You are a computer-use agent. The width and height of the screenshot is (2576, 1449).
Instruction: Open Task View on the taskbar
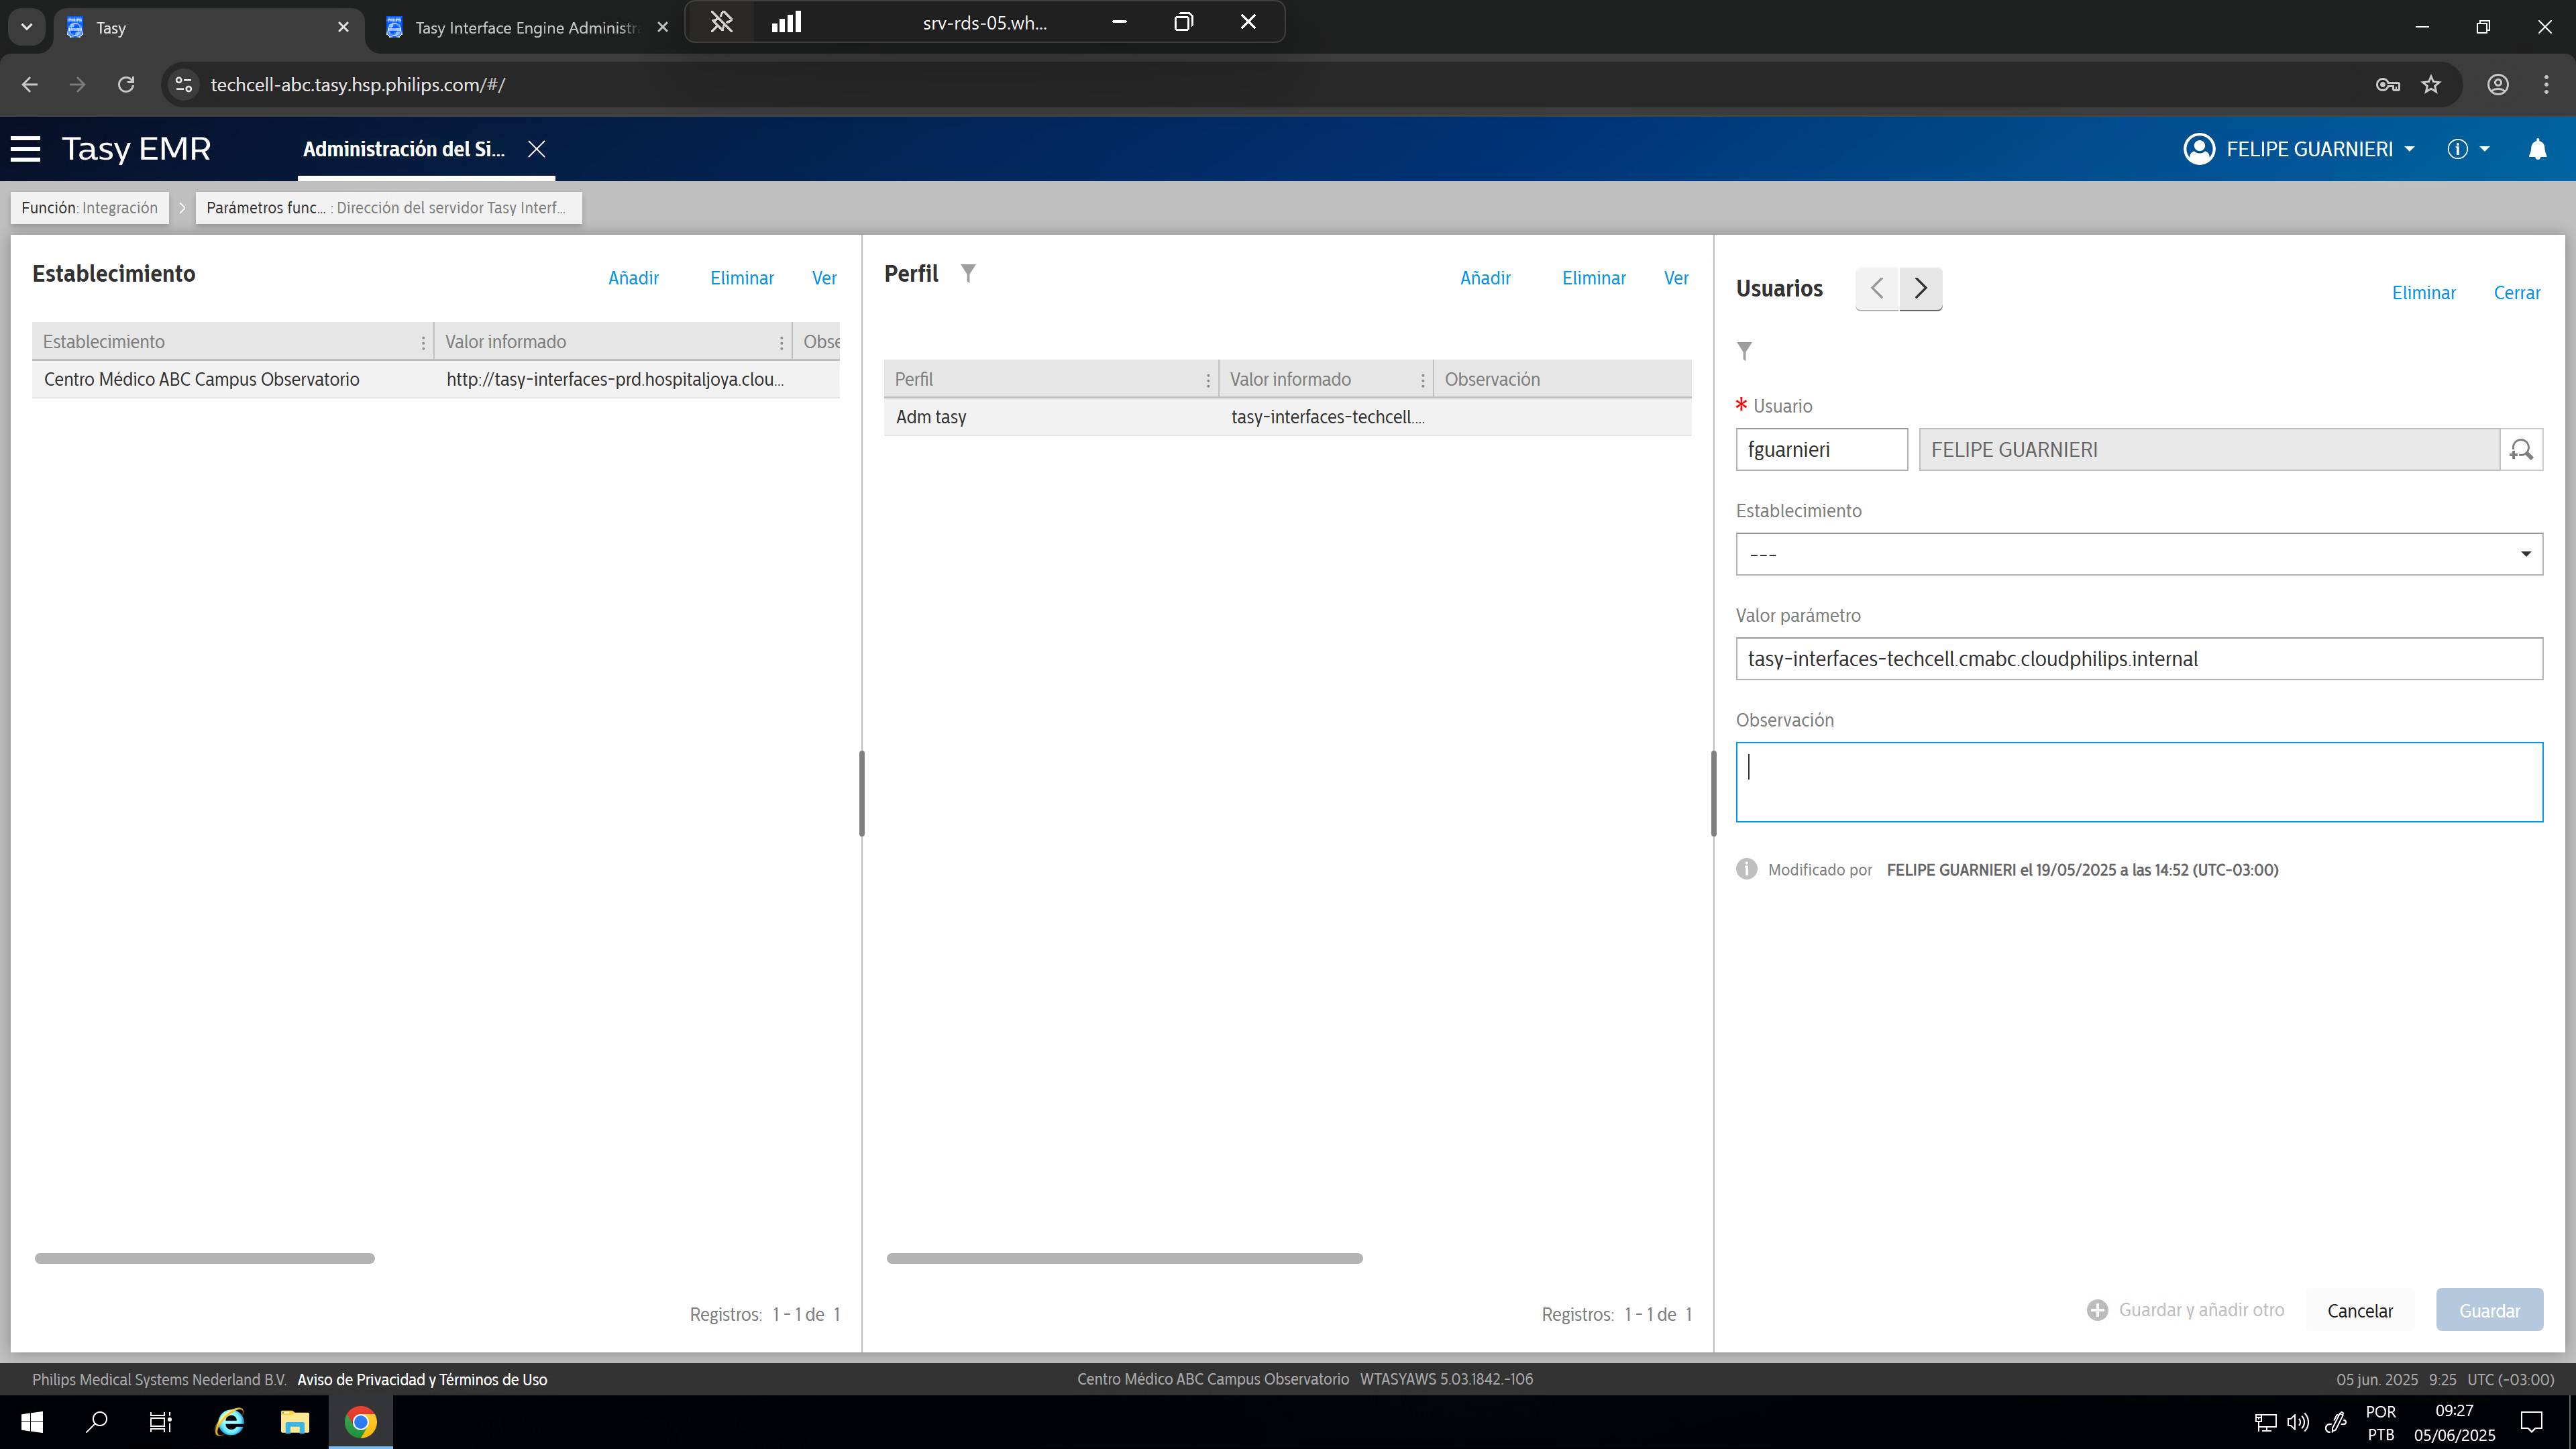click(x=161, y=1422)
